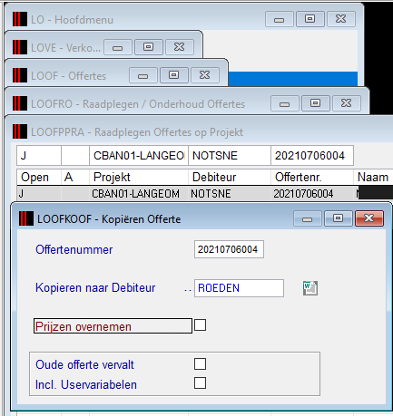Click the LOVE - Verko... window icon
The height and width of the screenshot is (416, 393).
20,47
